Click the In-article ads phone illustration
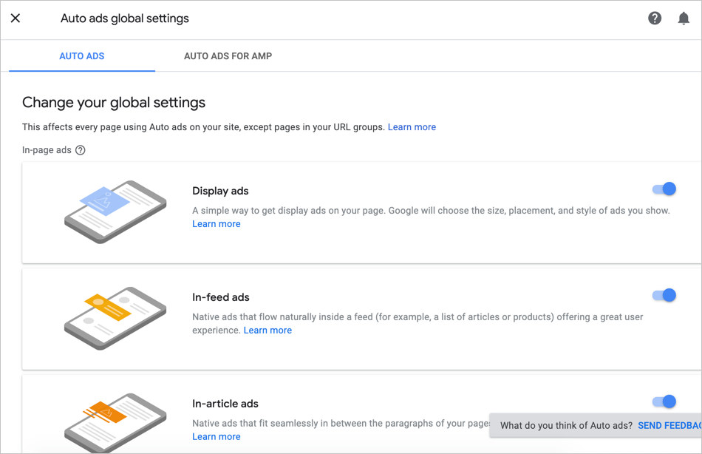Viewport: 702px width, 454px height. coord(115,422)
